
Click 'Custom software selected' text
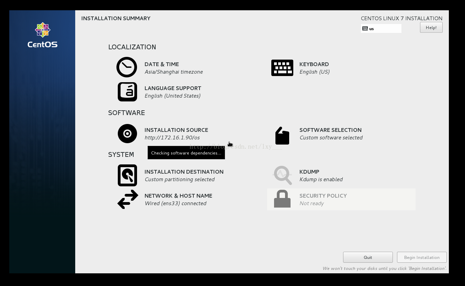(331, 138)
